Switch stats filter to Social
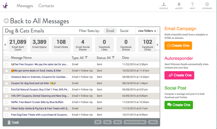217x129 pixels. coord(124,31)
